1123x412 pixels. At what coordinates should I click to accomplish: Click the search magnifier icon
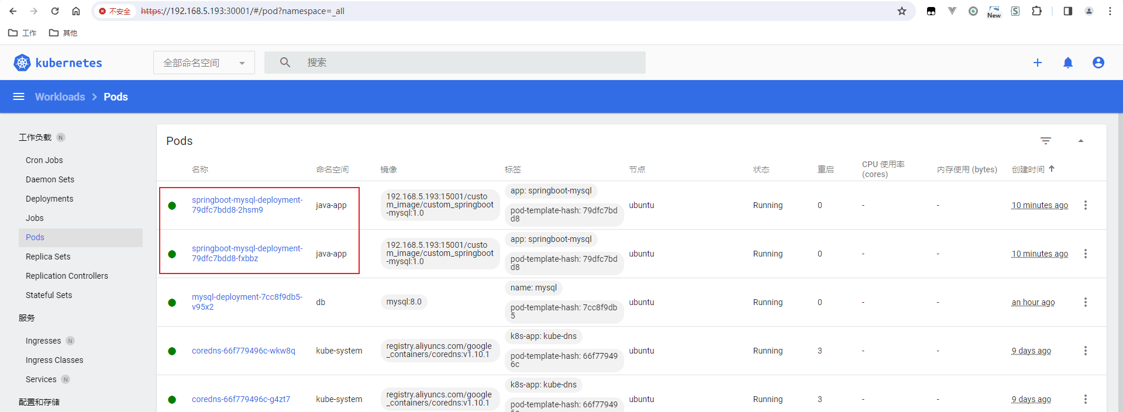point(285,62)
